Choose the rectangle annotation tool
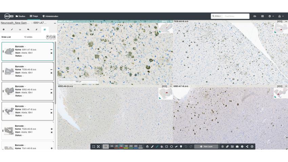Viewport: 288px width, 162px height. click(x=167, y=147)
